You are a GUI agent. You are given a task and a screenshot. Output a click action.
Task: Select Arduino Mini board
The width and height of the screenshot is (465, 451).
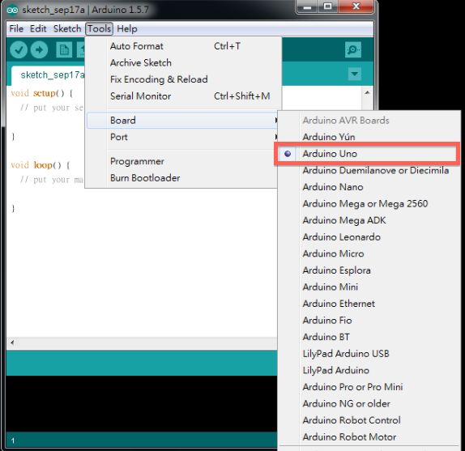tap(369, 287)
